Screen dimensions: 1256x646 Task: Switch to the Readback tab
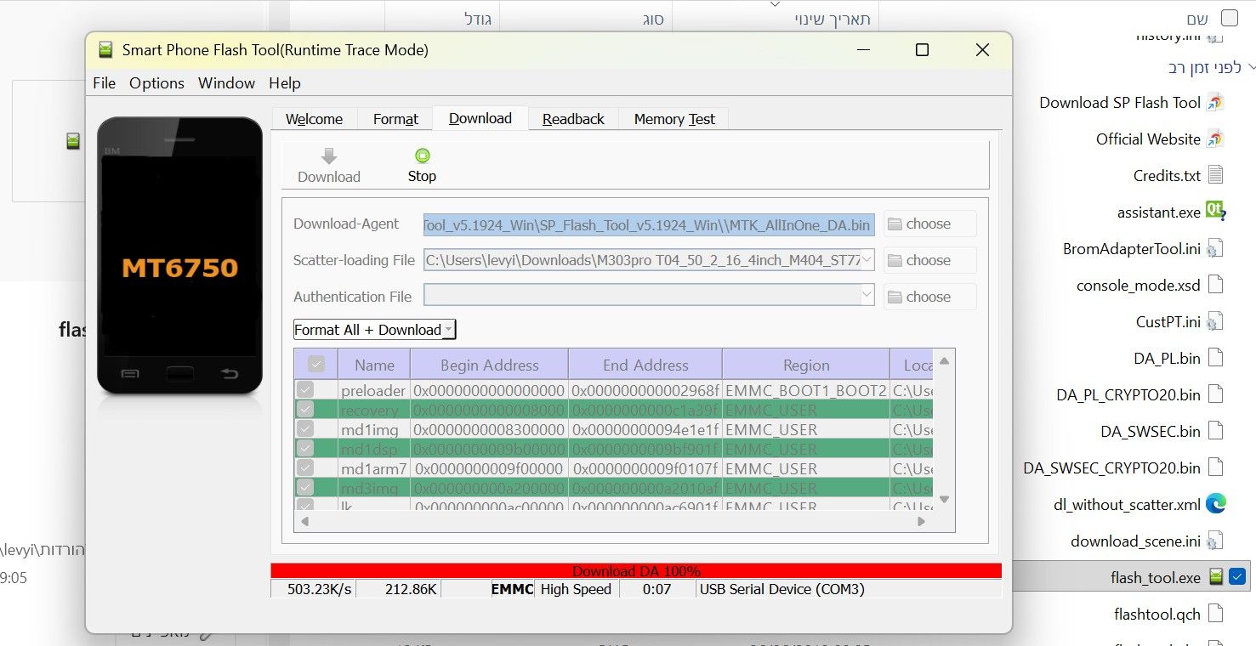573,119
